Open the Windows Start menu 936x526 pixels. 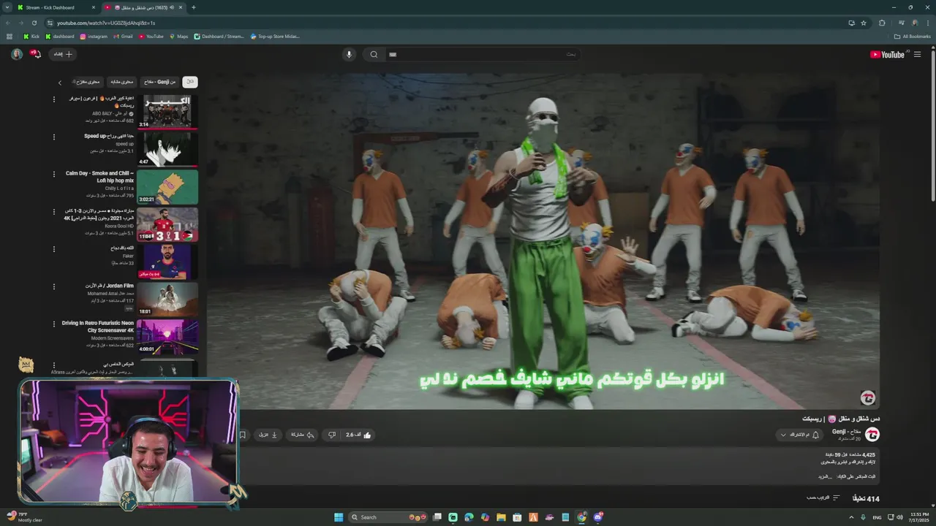(339, 517)
